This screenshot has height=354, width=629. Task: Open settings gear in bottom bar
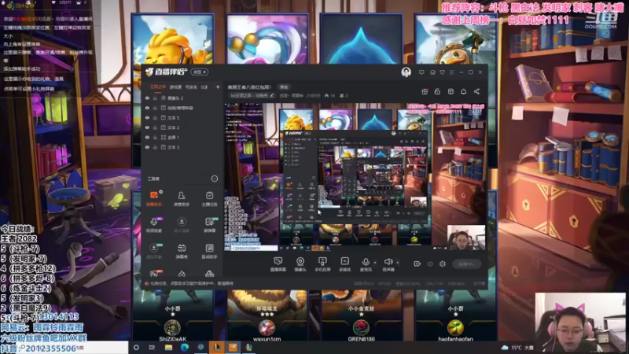coord(443,264)
